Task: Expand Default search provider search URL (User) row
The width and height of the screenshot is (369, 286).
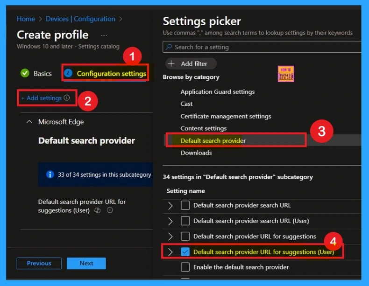Action: tap(170, 221)
